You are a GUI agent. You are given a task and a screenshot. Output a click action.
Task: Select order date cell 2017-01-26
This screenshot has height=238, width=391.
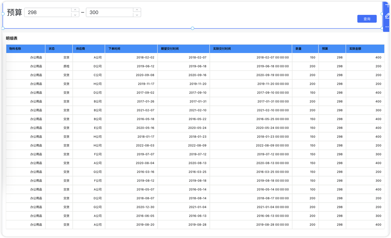tap(131, 101)
